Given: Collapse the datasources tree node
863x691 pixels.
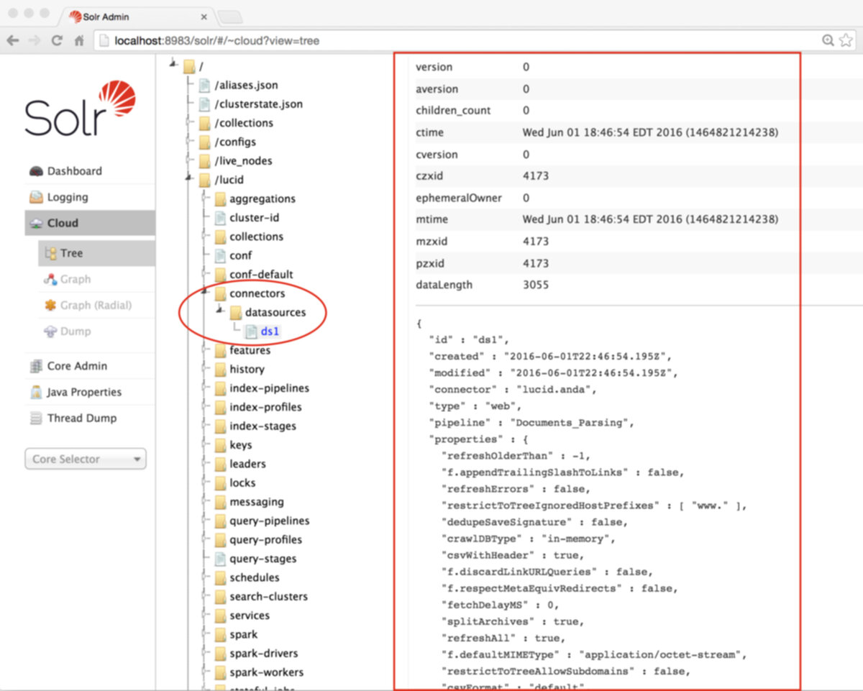Looking at the screenshot, I should 219,310.
